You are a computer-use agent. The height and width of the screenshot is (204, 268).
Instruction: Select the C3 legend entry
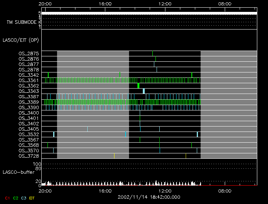point(24,198)
